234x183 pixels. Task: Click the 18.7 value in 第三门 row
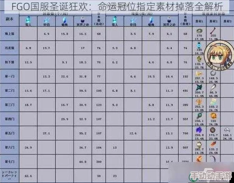28,105
